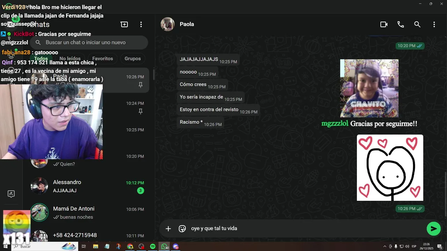Open the attachment plus button
Image resolution: width=447 pixels, height=251 pixels.
click(x=168, y=229)
